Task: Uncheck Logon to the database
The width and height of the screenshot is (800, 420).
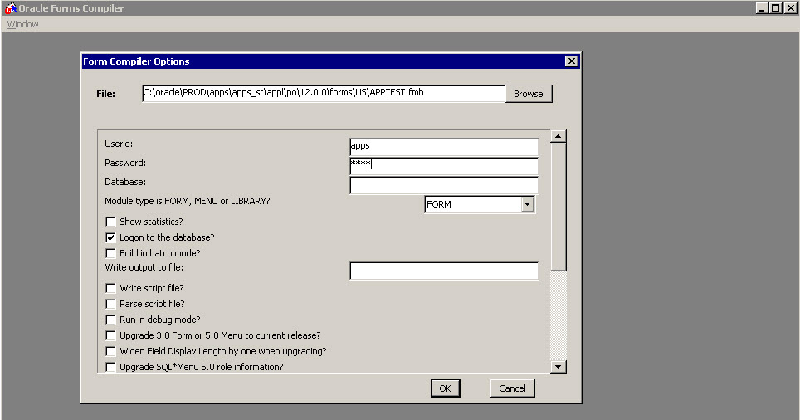Action: [x=110, y=237]
